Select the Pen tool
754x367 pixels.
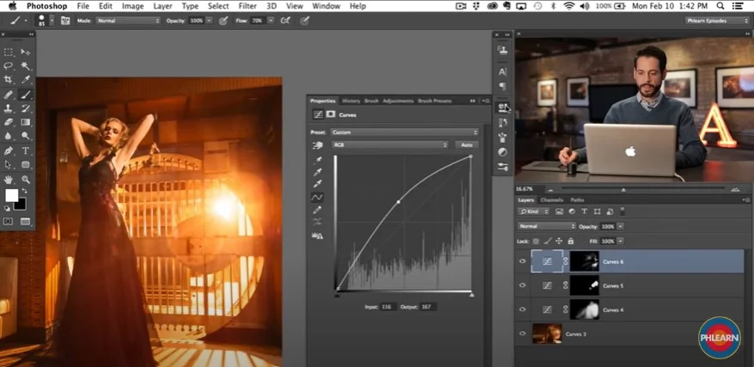click(x=9, y=150)
